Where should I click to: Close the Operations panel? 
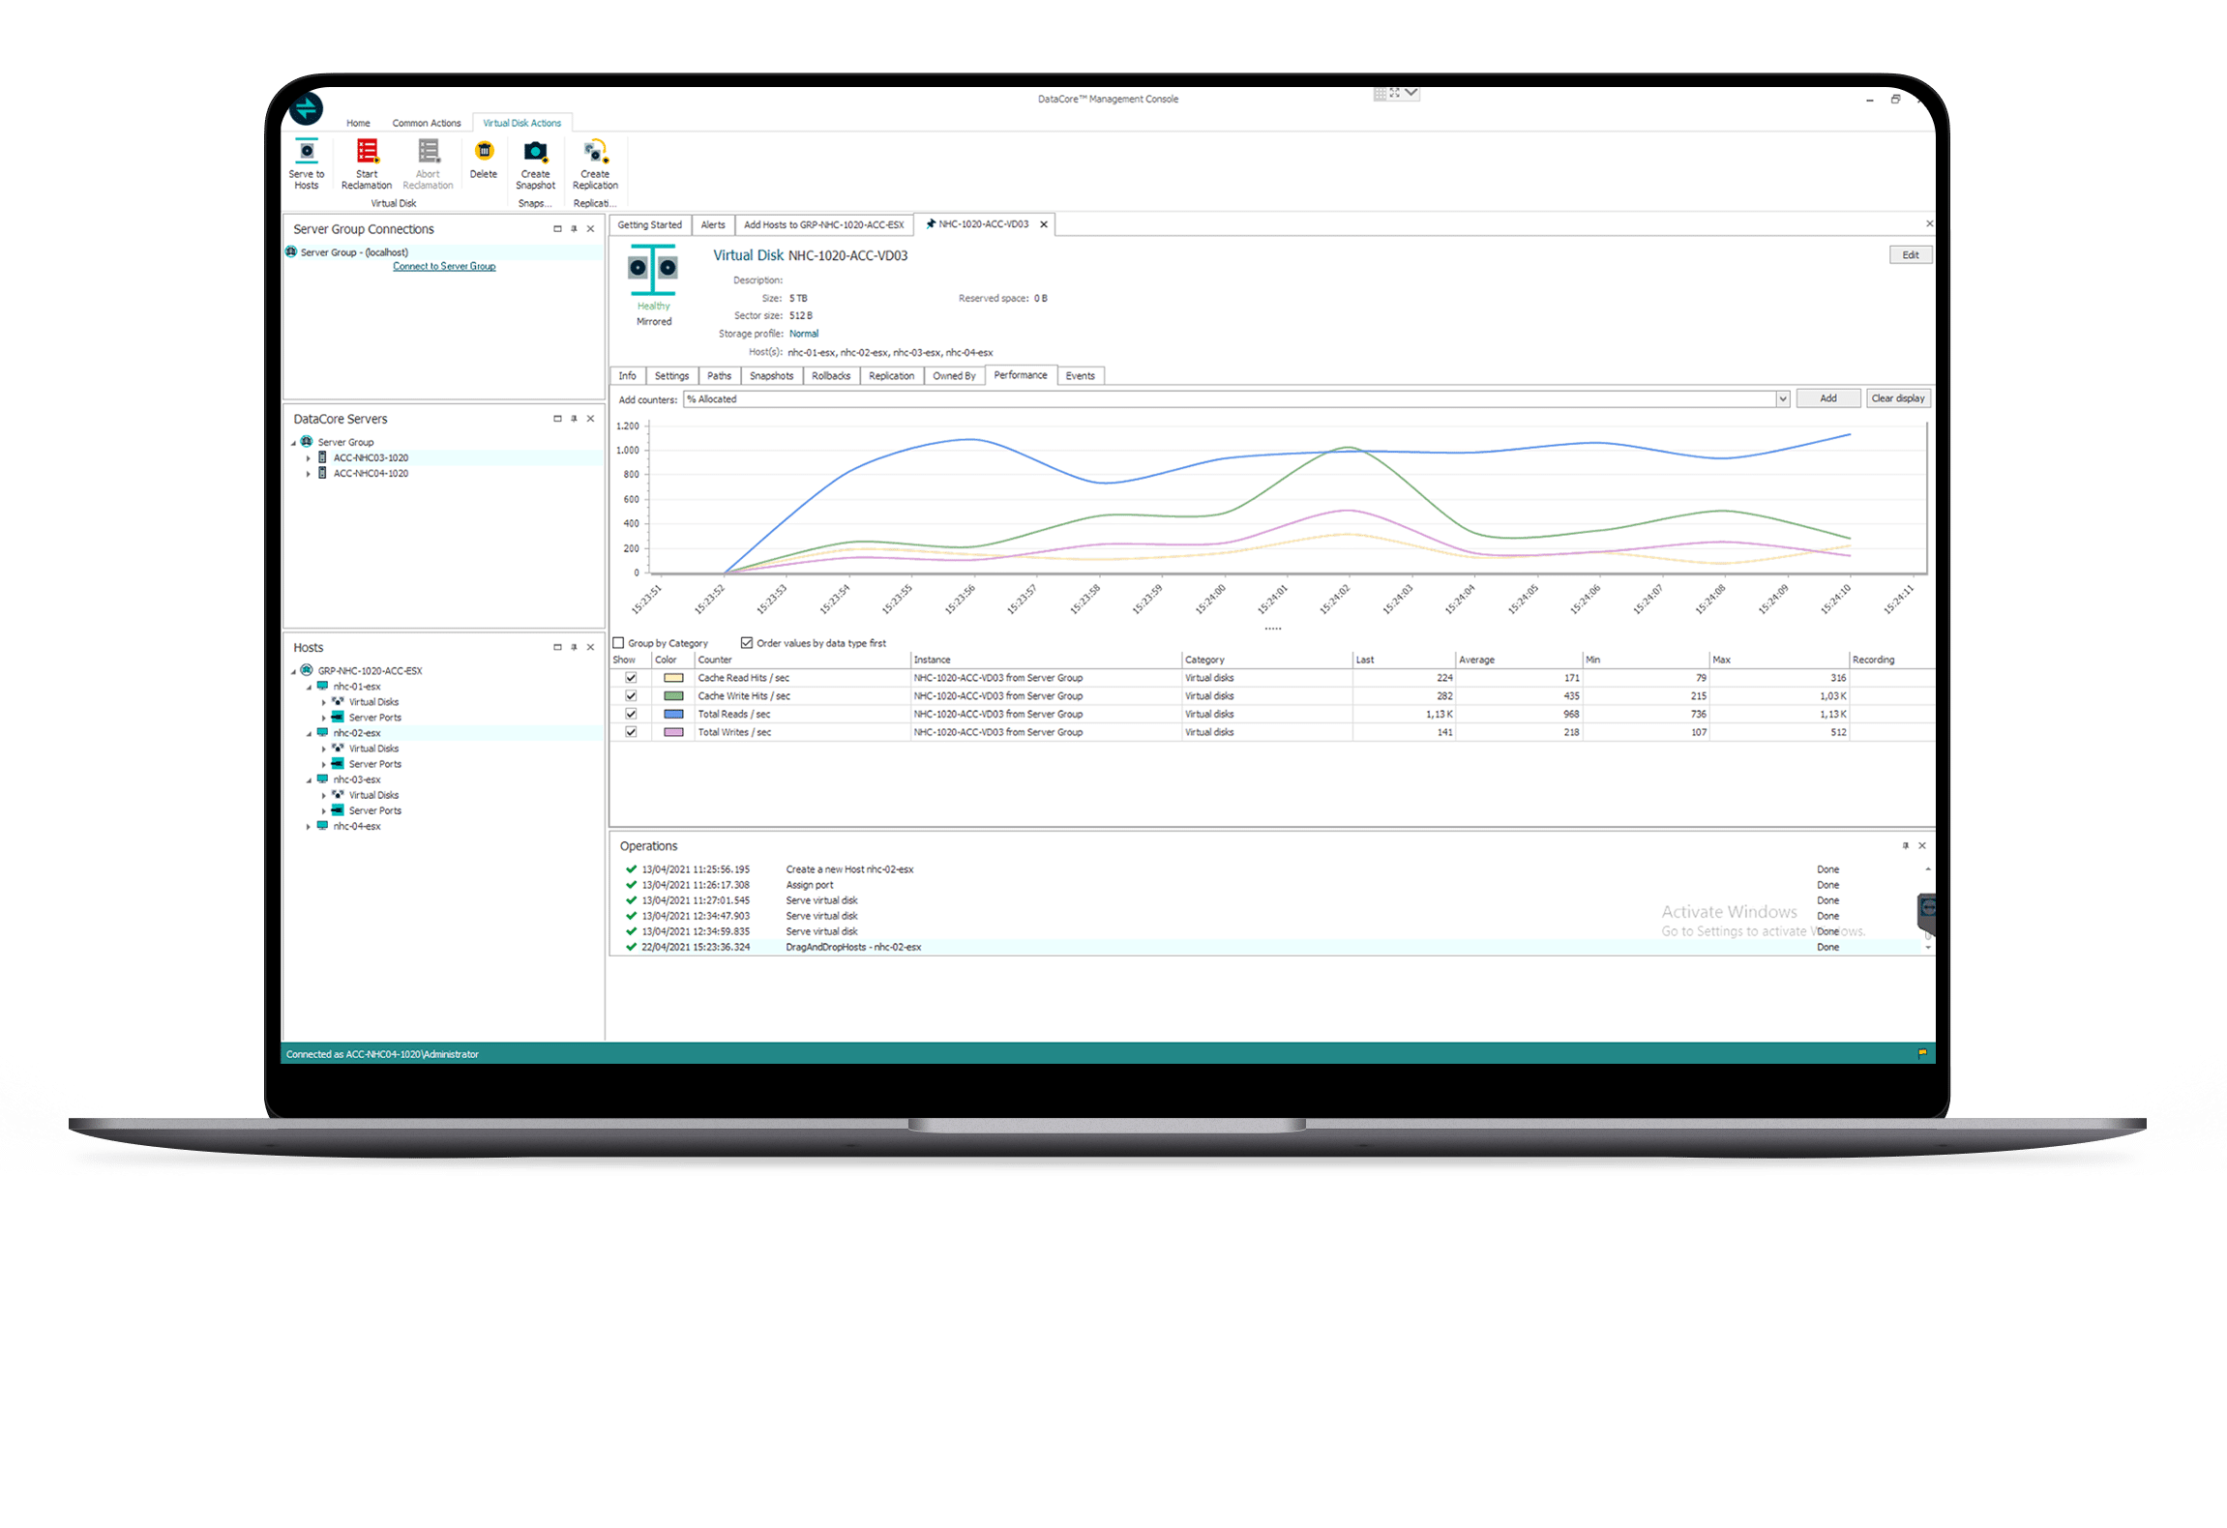point(1921,845)
